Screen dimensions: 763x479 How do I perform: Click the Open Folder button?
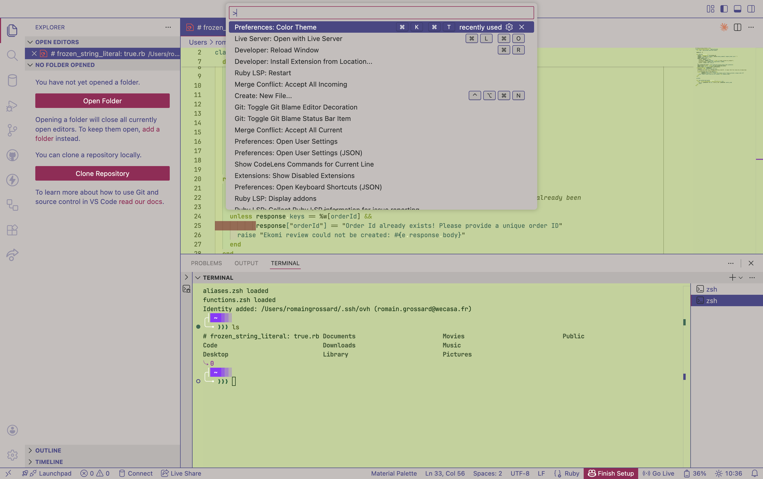tap(102, 101)
